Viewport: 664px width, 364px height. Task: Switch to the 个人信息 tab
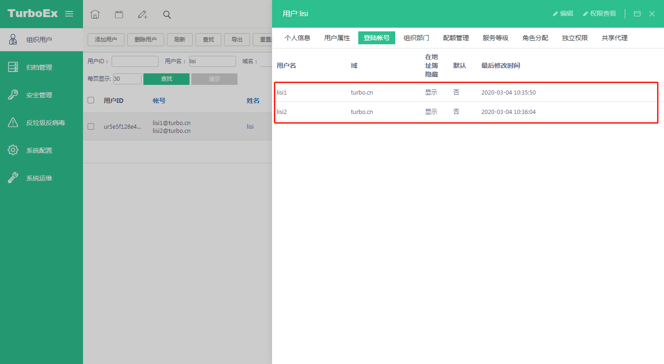pos(297,38)
